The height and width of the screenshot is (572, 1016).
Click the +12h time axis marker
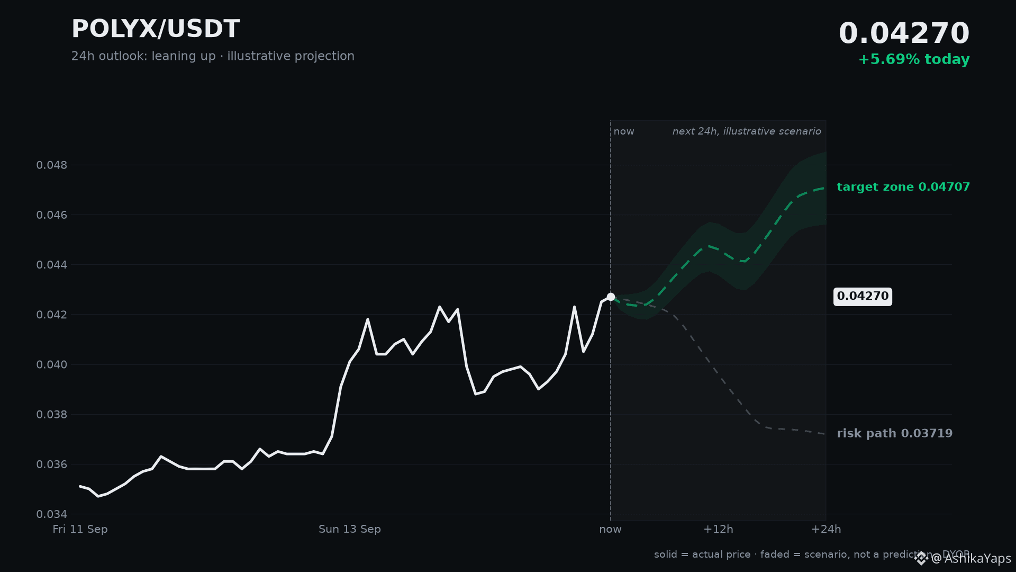click(718, 529)
